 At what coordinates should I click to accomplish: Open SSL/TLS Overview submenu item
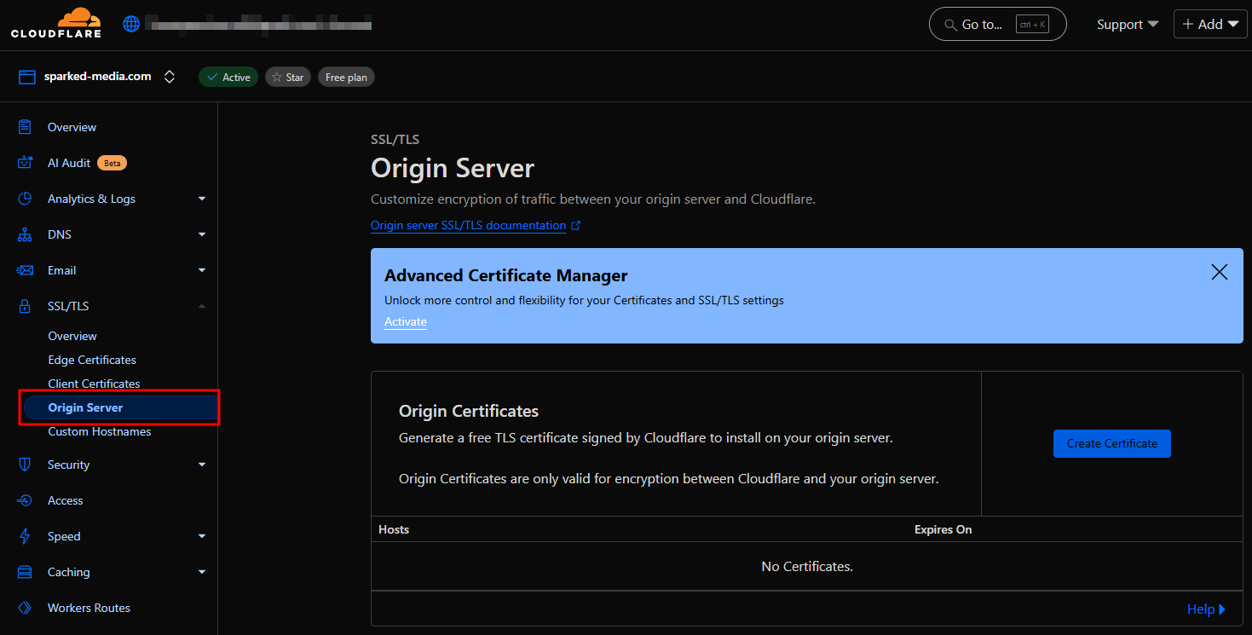[x=72, y=336]
